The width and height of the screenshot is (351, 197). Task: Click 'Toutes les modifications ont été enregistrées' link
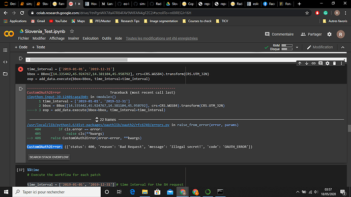click(x=162, y=38)
